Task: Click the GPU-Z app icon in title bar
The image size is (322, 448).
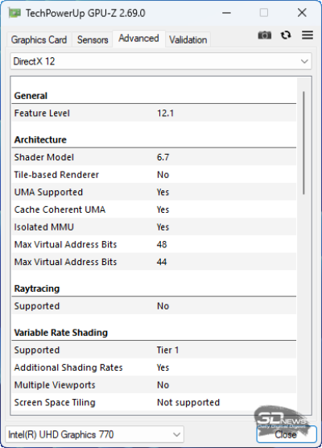Action: (14, 13)
